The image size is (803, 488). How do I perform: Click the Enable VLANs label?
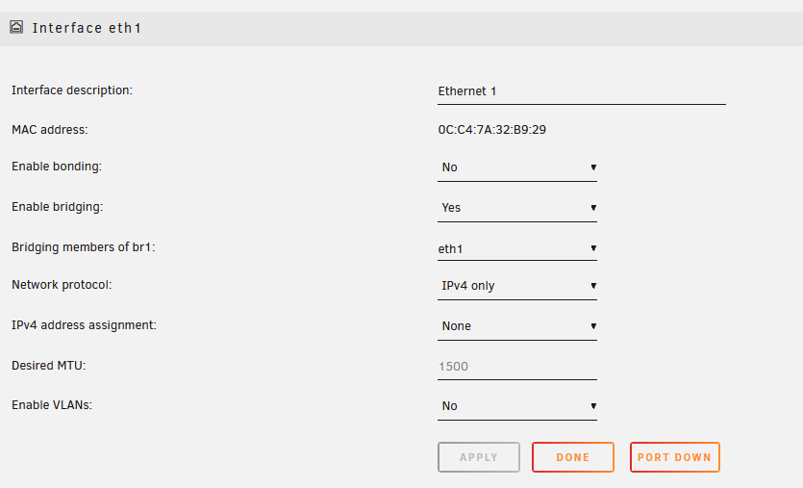(52, 405)
